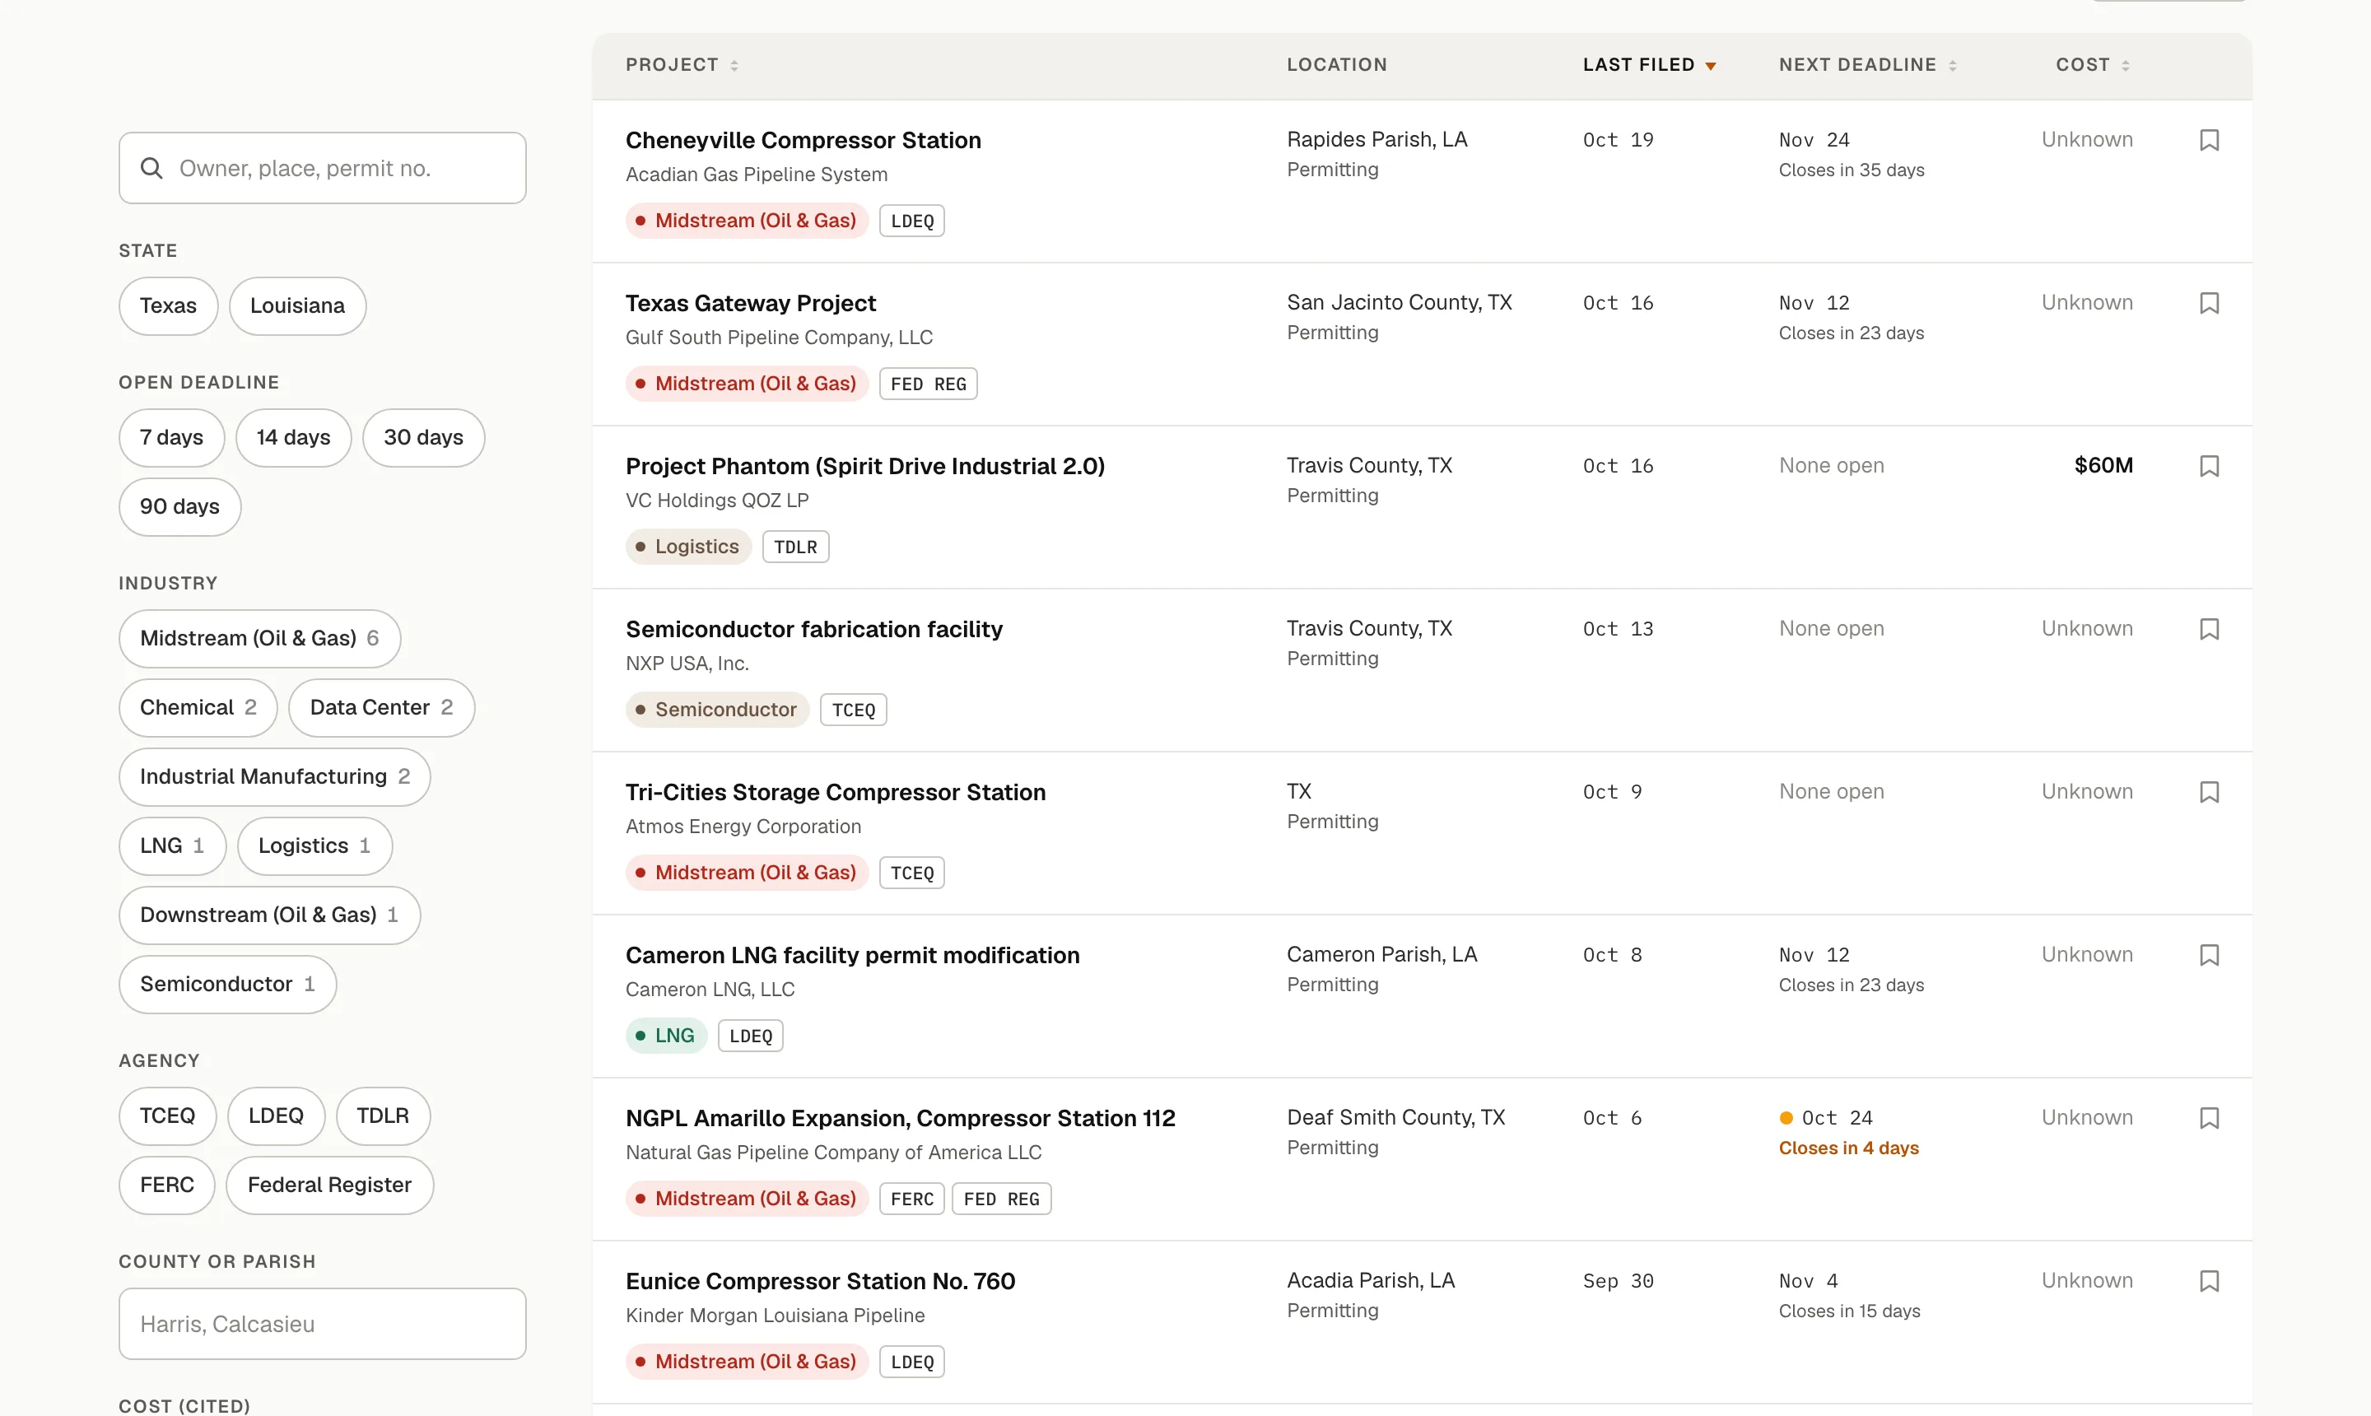
Task: Click LNG tag on Cameron LNG row
Action: point(666,1036)
